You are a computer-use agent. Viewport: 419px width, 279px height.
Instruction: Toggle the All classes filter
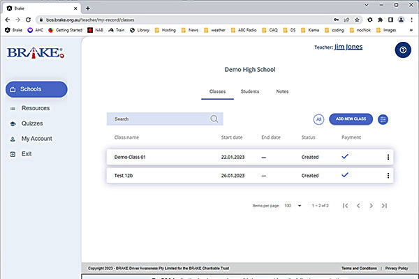(x=318, y=119)
